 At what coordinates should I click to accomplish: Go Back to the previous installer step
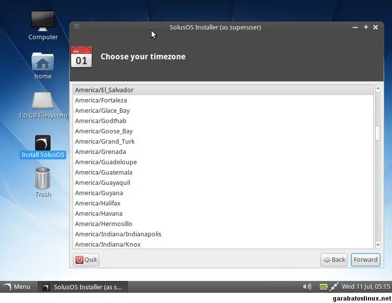click(334, 260)
